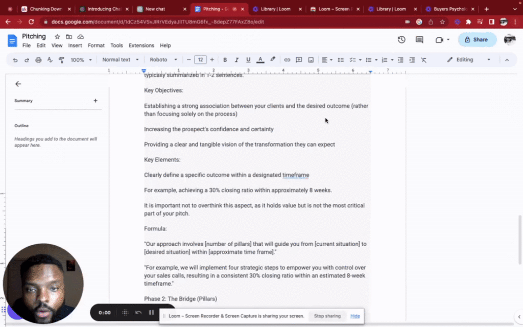Decrease the paragraph indent
This screenshot has height=327, width=523.
(400, 60)
